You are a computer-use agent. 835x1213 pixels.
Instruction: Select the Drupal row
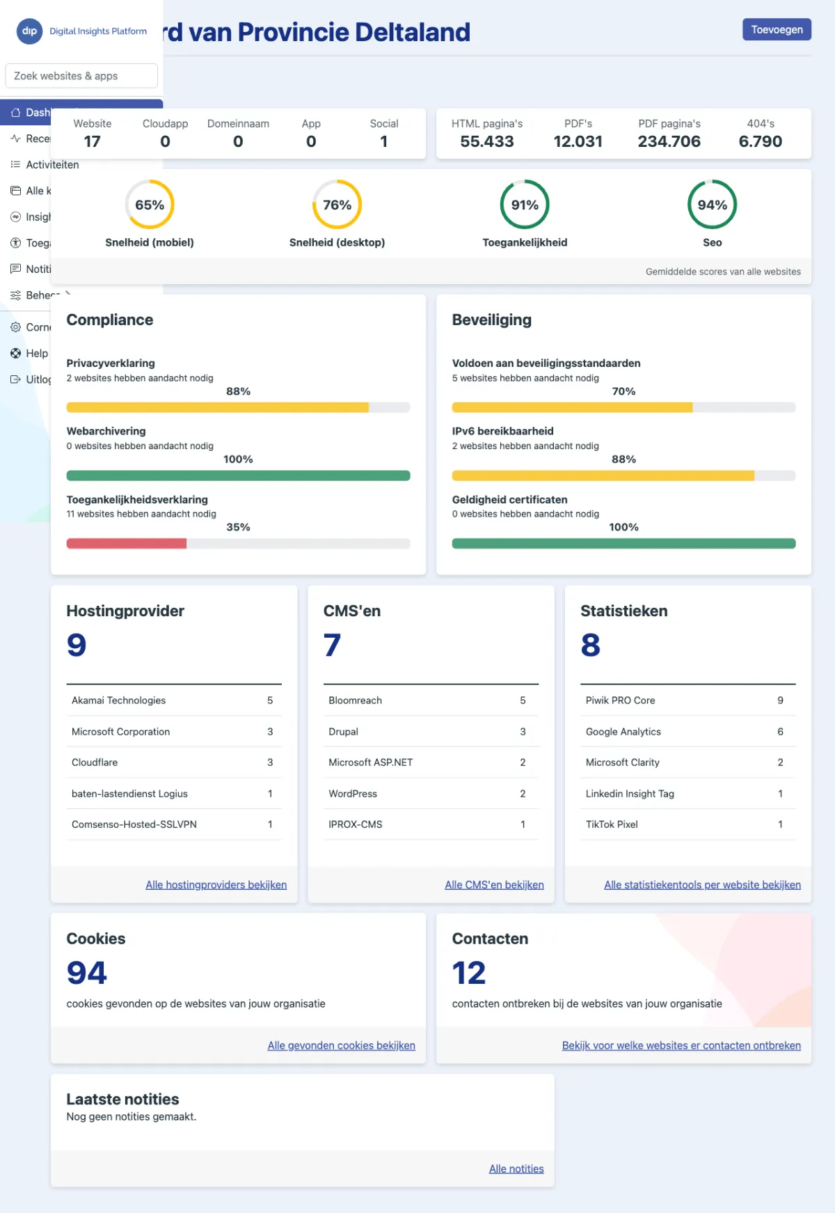click(431, 732)
